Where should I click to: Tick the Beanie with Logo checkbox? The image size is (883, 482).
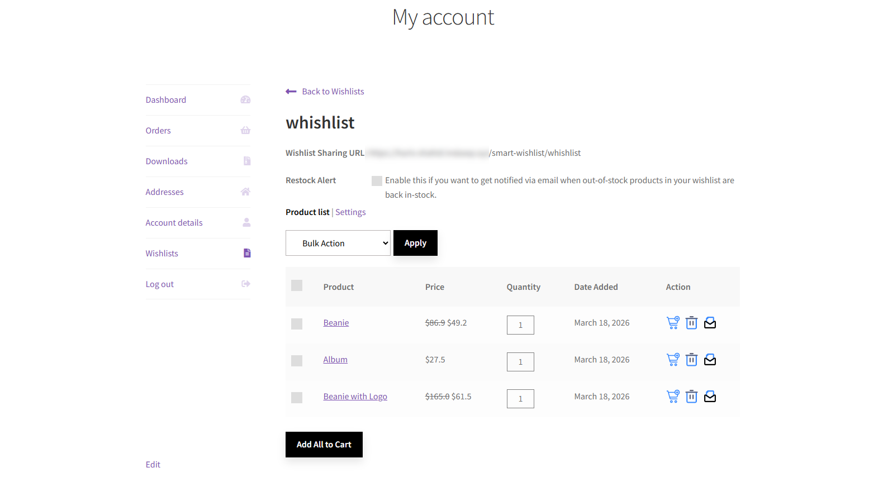point(297,398)
